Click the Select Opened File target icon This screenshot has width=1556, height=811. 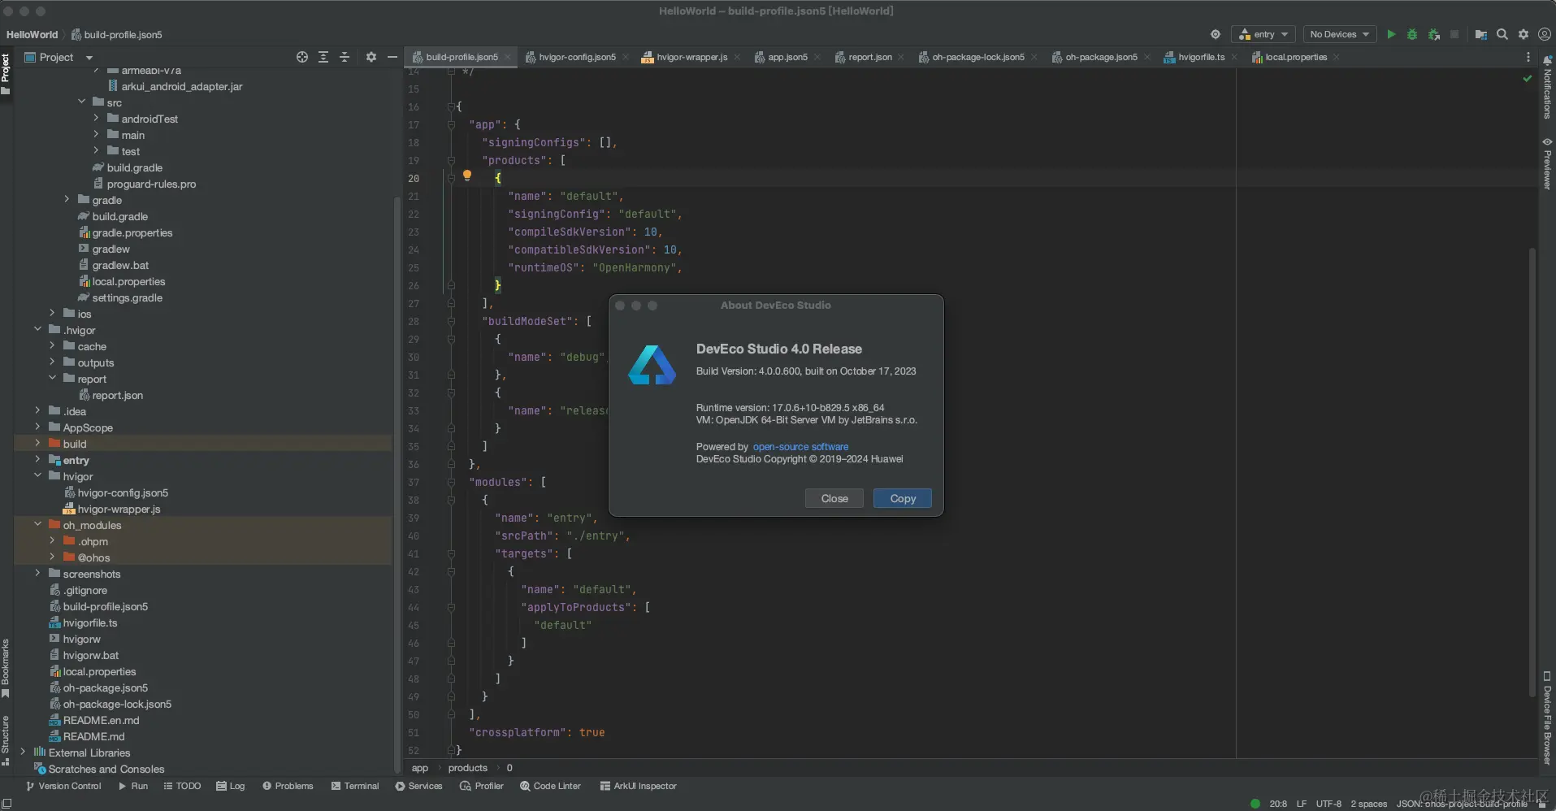(302, 57)
